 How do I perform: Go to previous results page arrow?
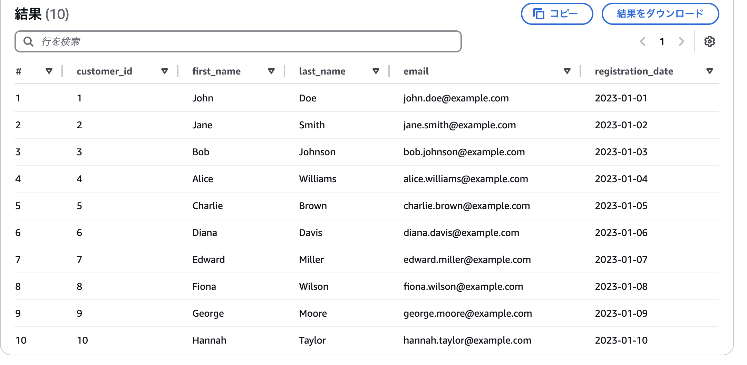click(643, 41)
